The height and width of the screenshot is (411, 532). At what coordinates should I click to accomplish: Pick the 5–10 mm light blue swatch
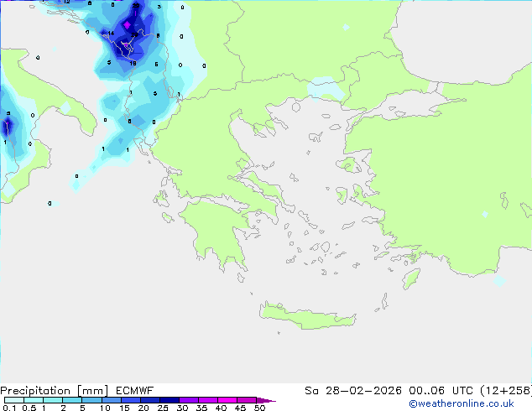[91, 400]
